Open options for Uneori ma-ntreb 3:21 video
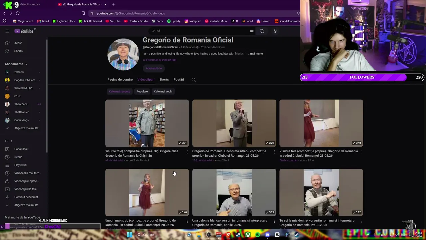Screen dimensions: 426x240 (x=274, y=152)
